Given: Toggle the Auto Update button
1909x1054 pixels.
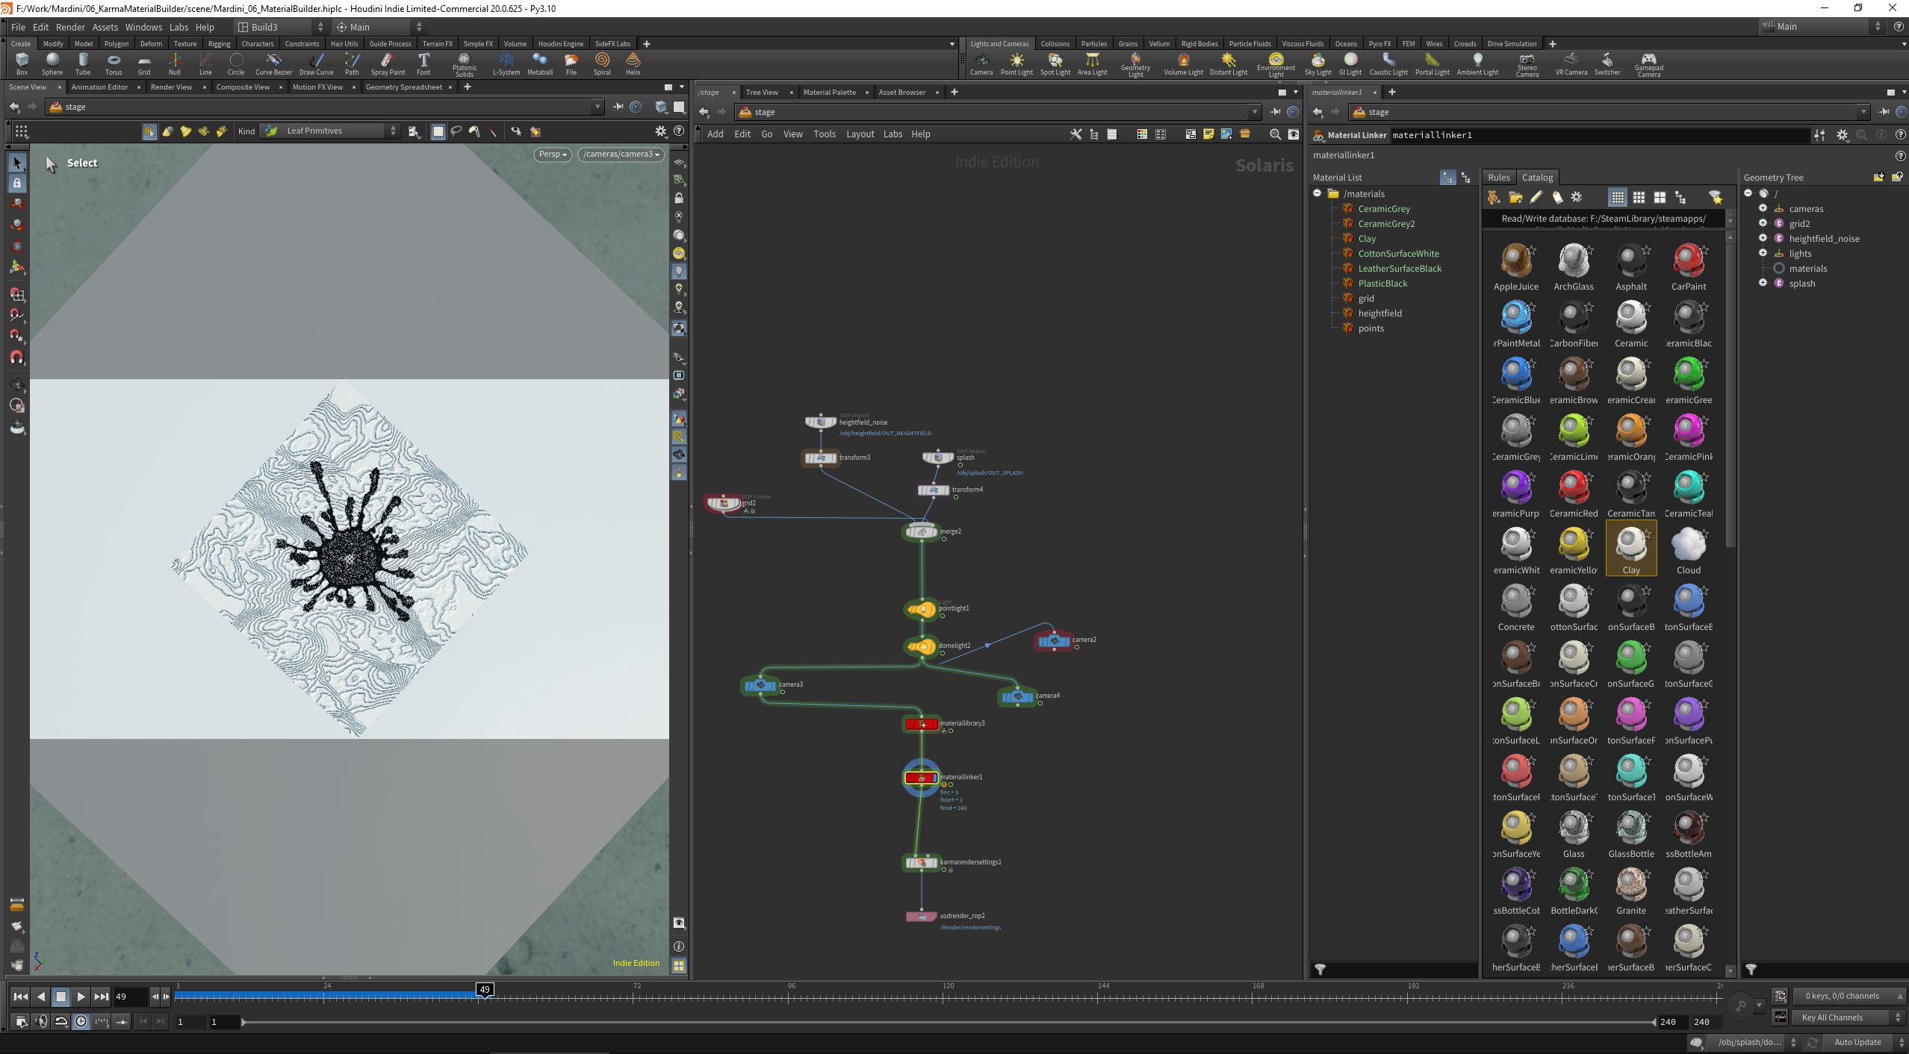Looking at the screenshot, I should click(x=1857, y=1042).
